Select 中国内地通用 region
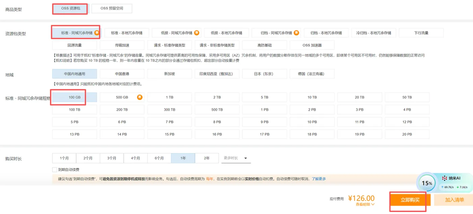 [74, 74]
